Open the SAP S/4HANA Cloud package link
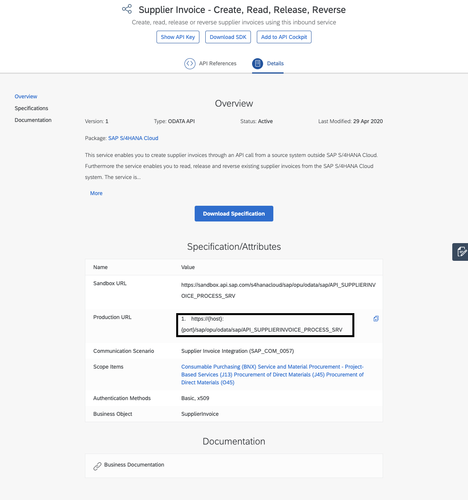This screenshot has width=468, height=500. [x=133, y=138]
